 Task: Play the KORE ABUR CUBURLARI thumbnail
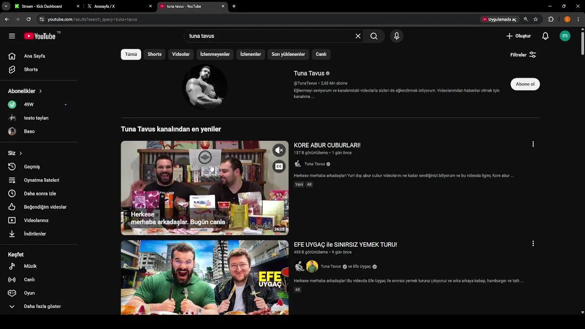pos(205,188)
